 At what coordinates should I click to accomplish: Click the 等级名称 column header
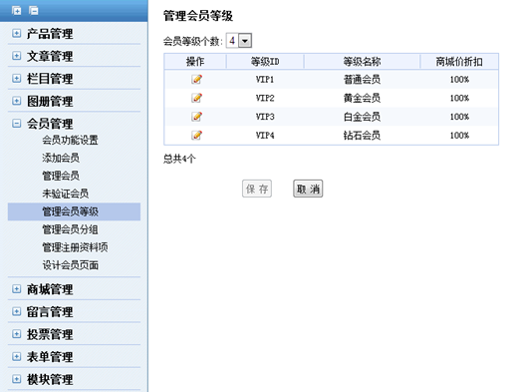click(x=362, y=62)
